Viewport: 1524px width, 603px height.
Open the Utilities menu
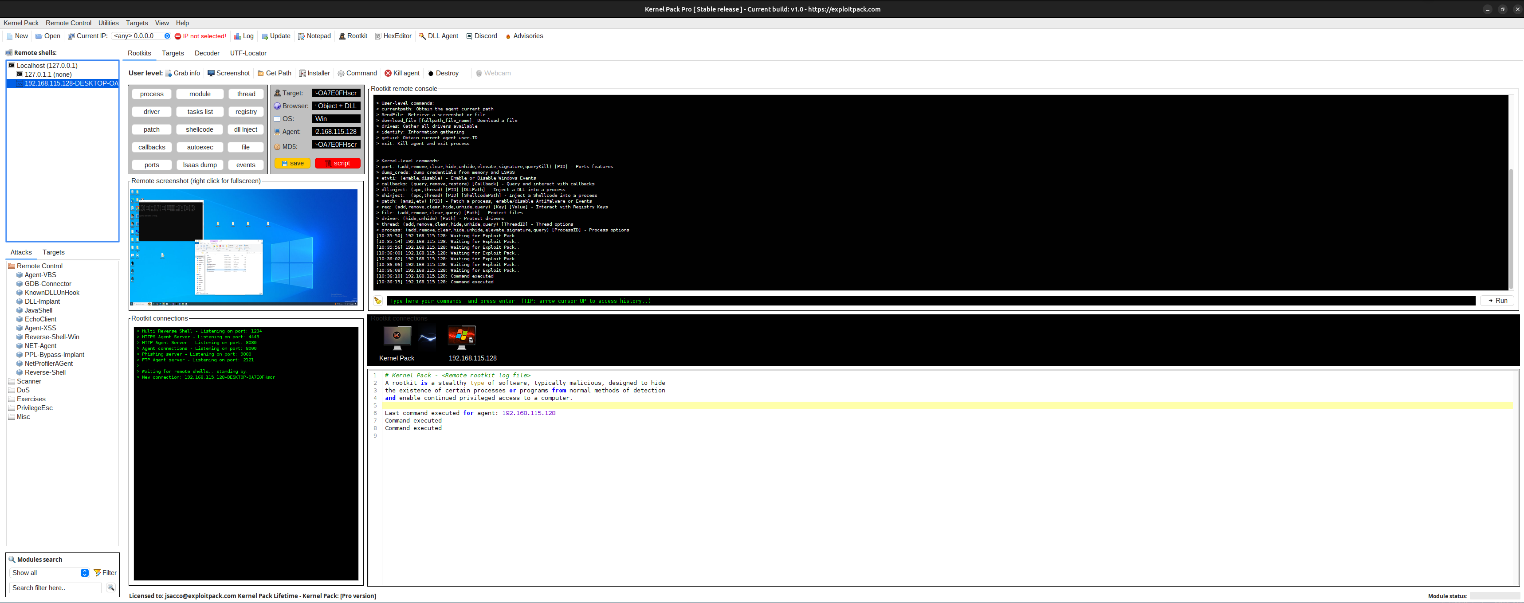(x=108, y=23)
